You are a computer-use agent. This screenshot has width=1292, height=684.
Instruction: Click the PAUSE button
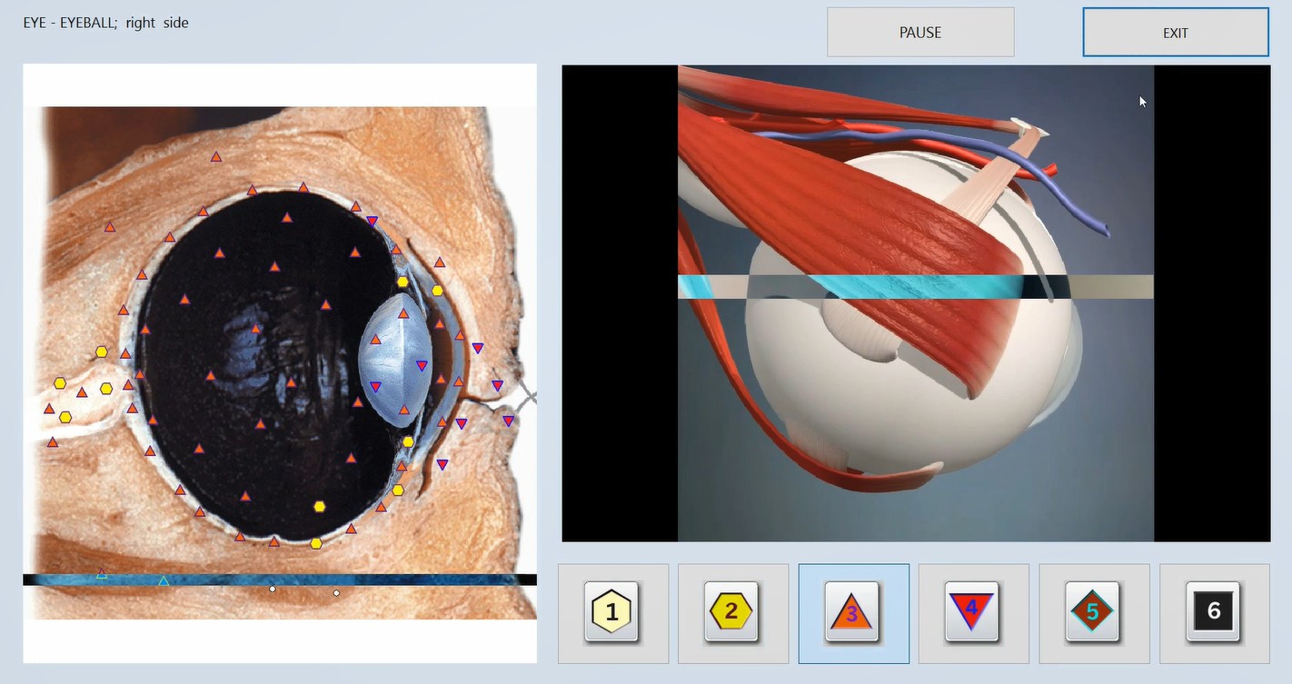(920, 33)
